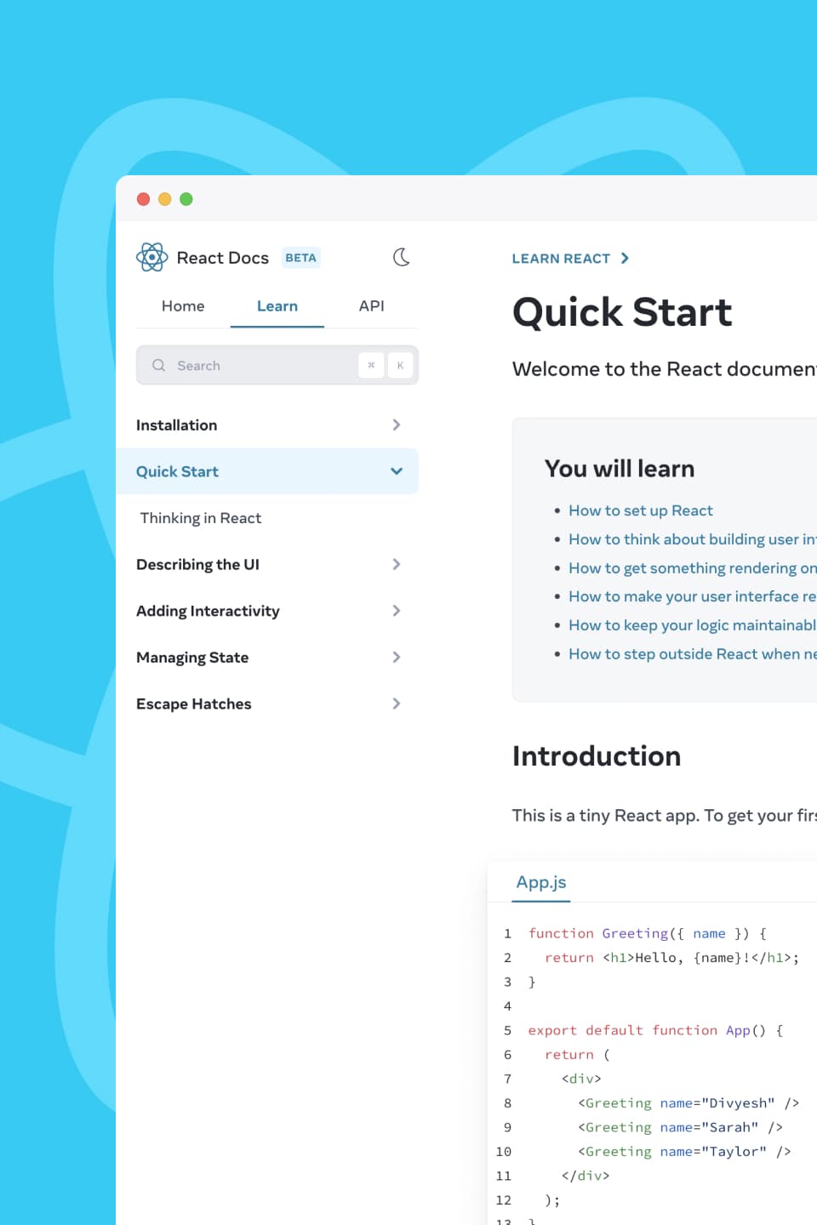Expand the Managing State chapter
This screenshot has height=1225, width=817.
coord(395,657)
